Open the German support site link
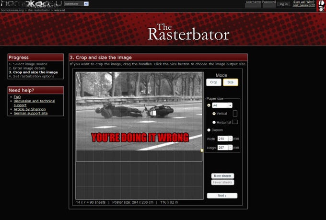Image resolution: width=326 pixels, height=220 pixels. click(x=31, y=113)
